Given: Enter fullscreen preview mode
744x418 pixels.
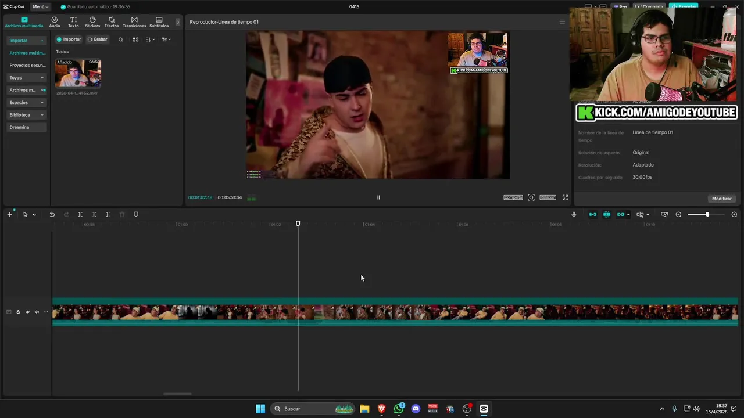Looking at the screenshot, I should click(565, 197).
